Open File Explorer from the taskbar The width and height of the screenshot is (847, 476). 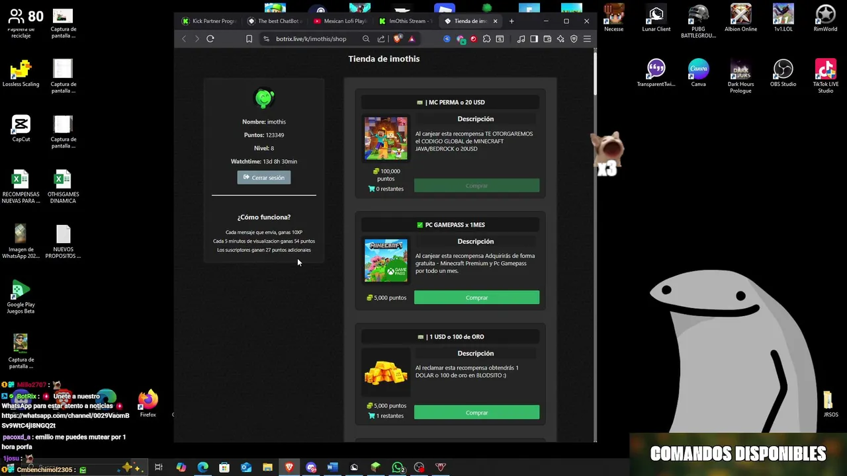pyautogui.click(x=267, y=467)
